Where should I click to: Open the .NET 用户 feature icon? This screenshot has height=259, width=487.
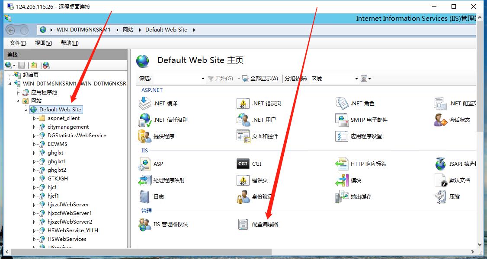pyautogui.click(x=243, y=120)
